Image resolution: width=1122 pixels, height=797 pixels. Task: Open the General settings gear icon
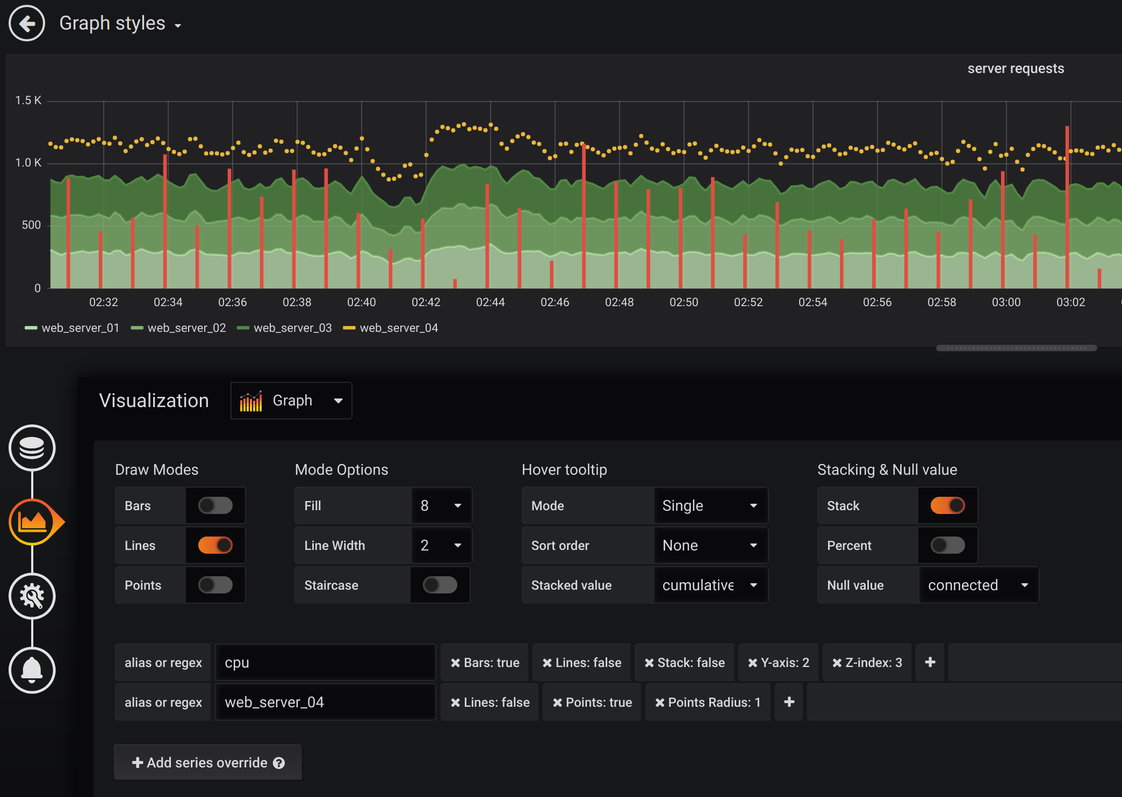pos(32,596)
